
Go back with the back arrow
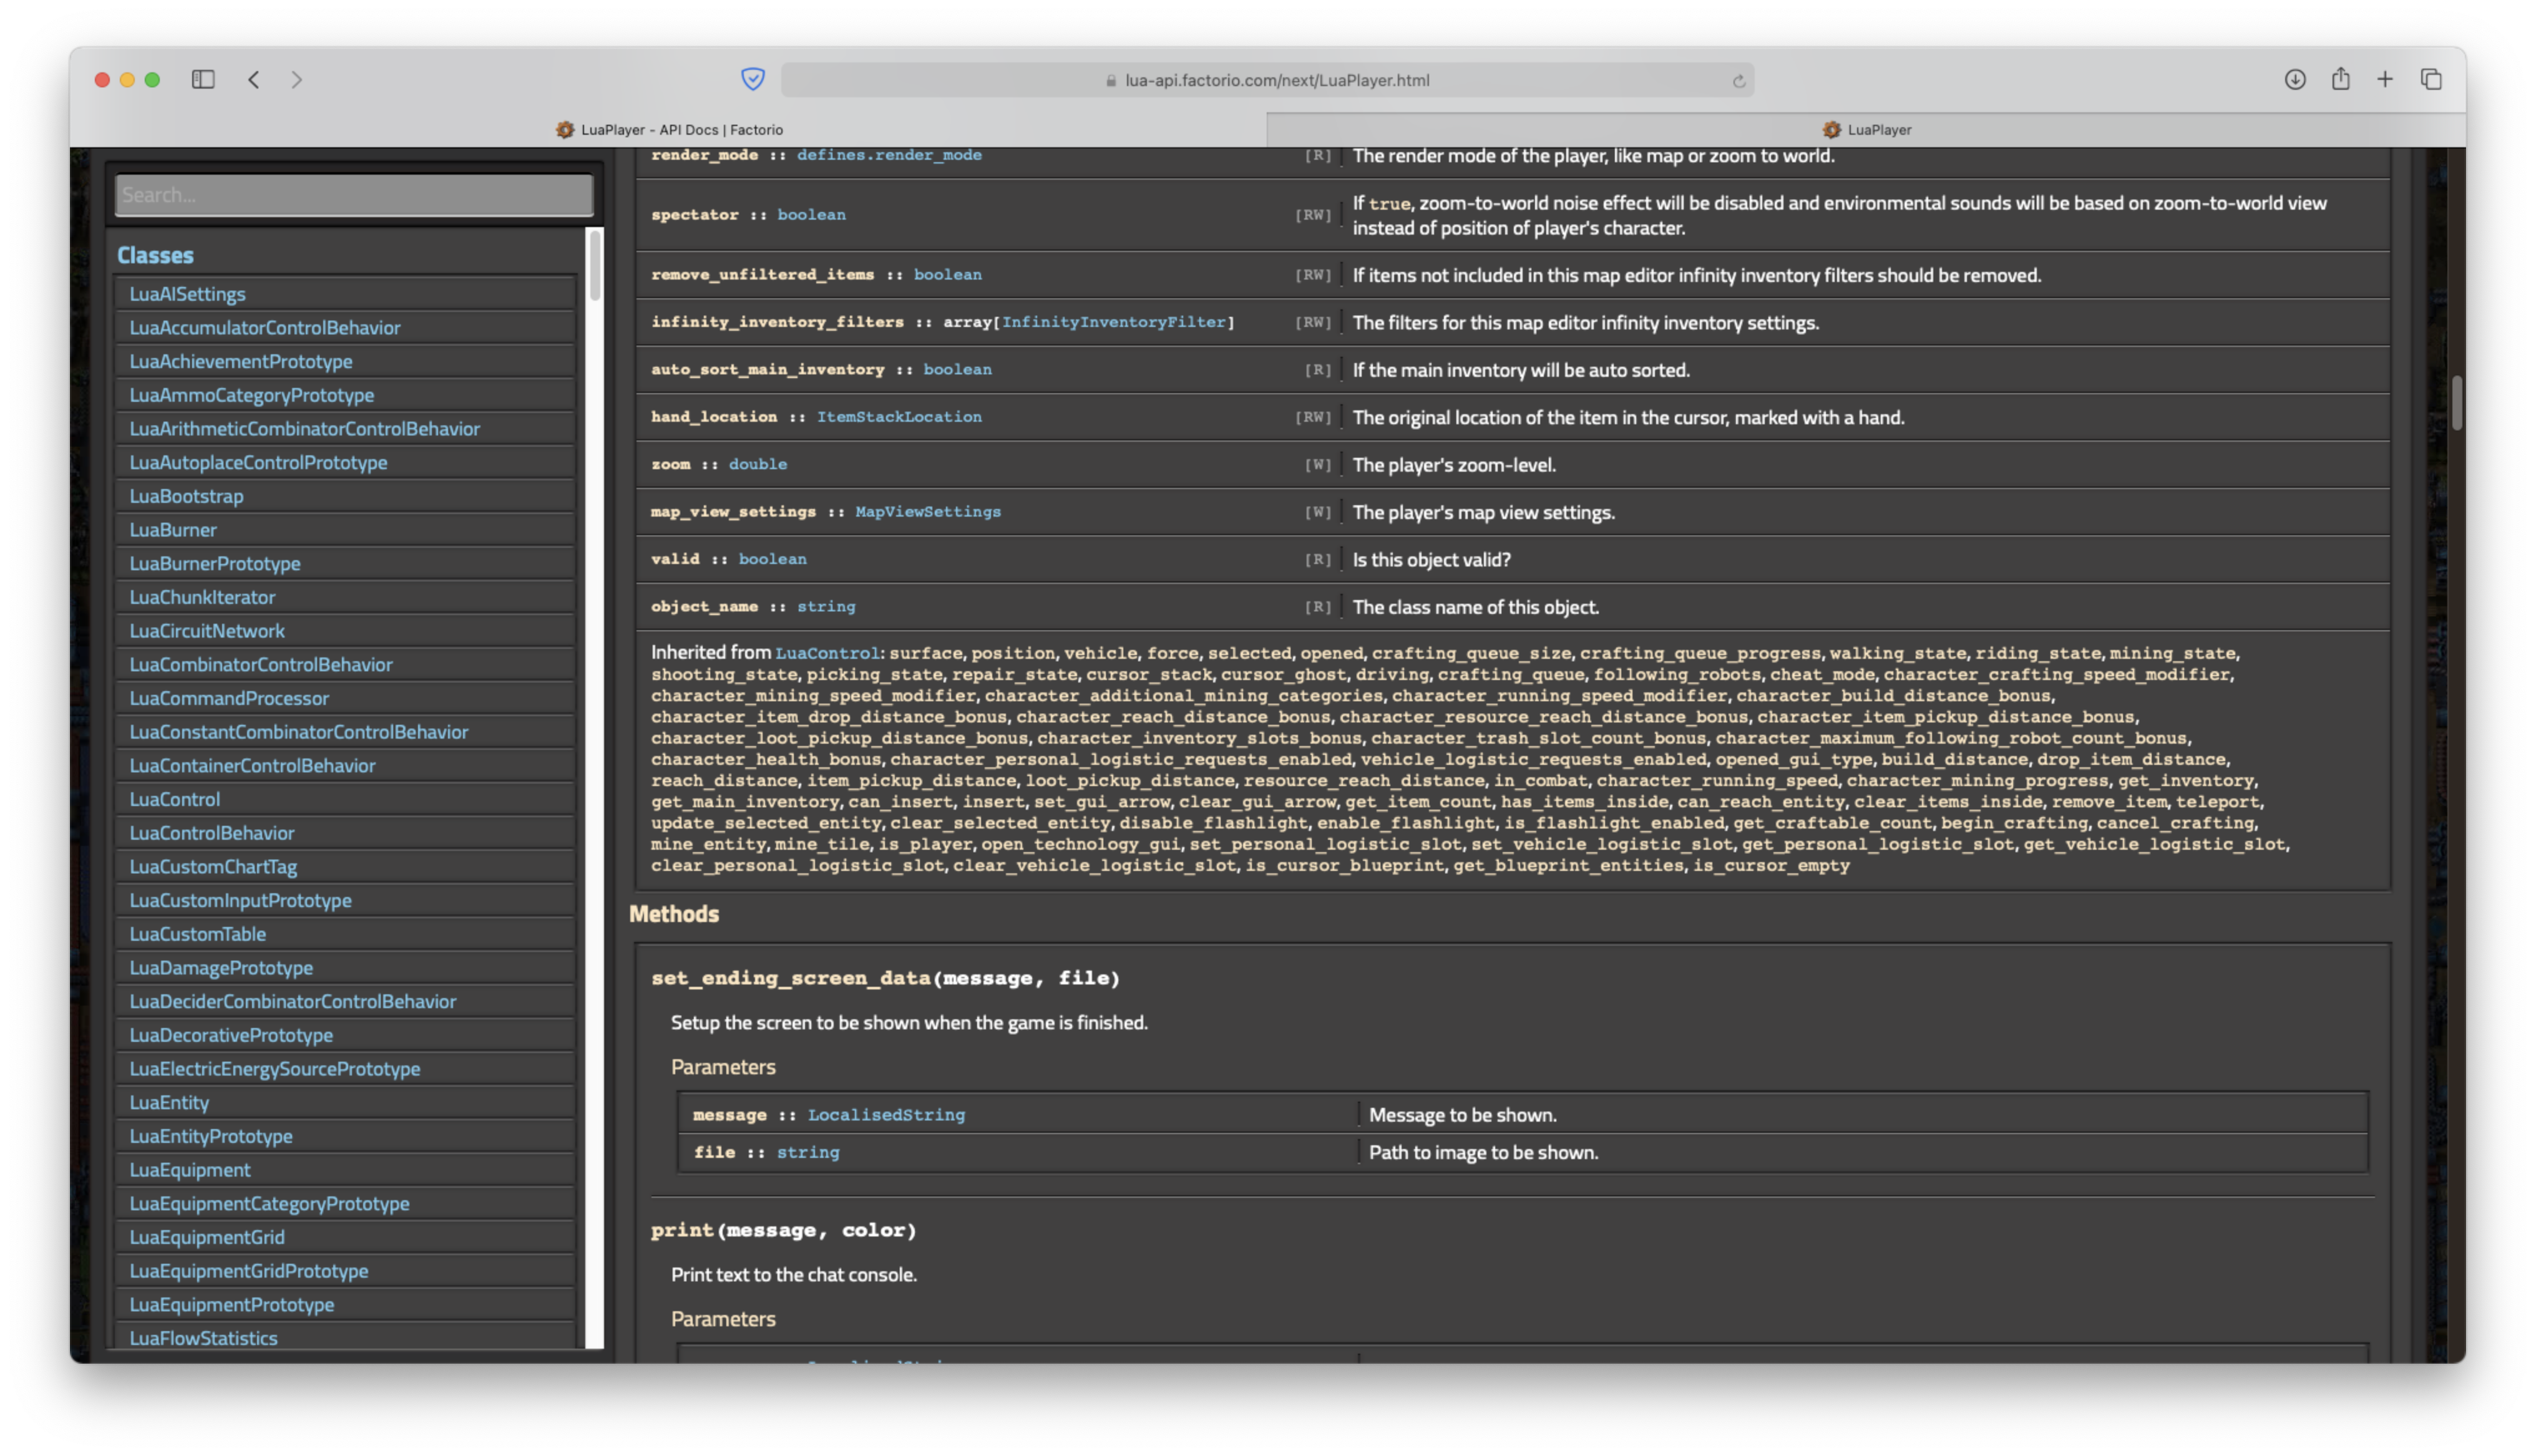pos(254,79)
